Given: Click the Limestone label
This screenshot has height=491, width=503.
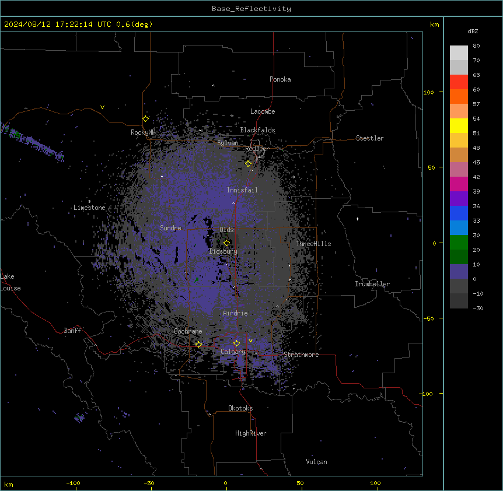Looking at the screenshot, I should 89,208.
